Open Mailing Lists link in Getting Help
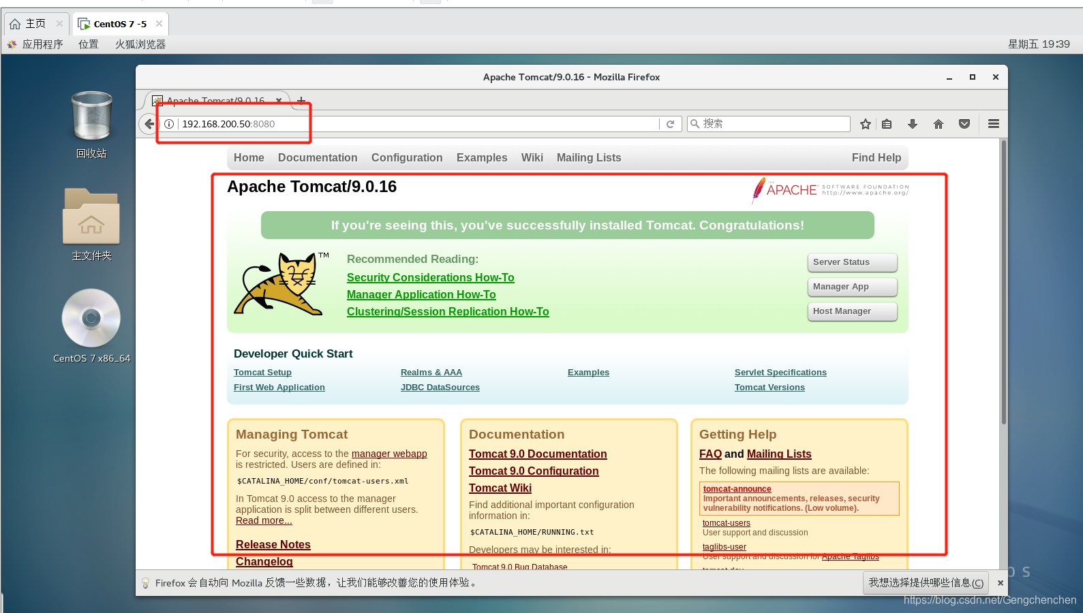 [779, 454]
